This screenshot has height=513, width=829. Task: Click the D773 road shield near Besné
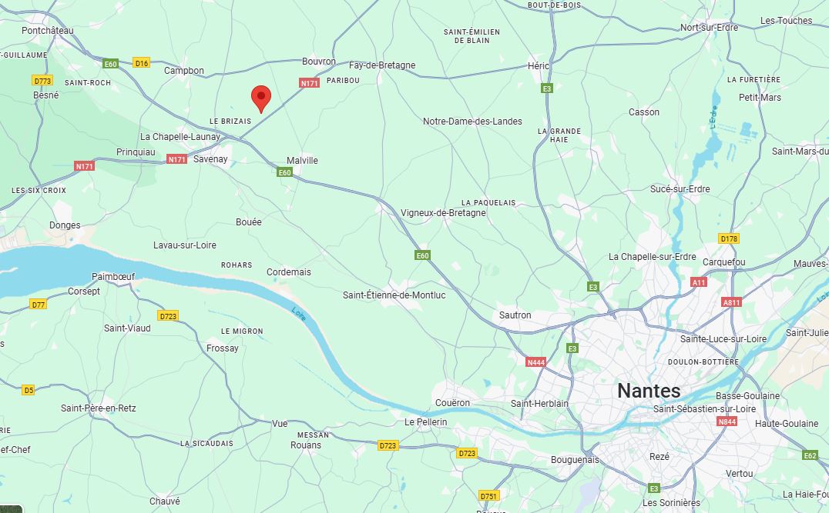click(42, 80)
